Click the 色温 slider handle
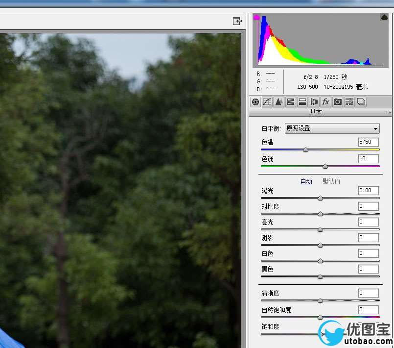 [305, 149]
